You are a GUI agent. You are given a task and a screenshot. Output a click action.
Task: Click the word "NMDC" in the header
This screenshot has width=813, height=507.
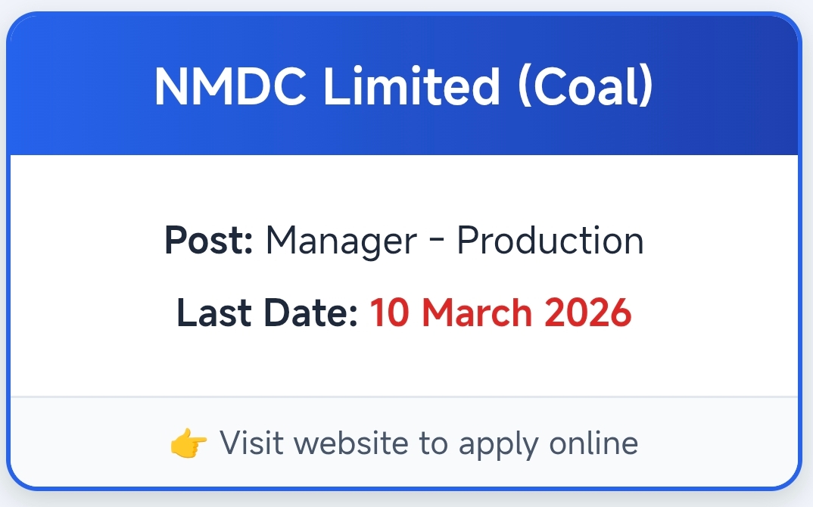(230, 86)
